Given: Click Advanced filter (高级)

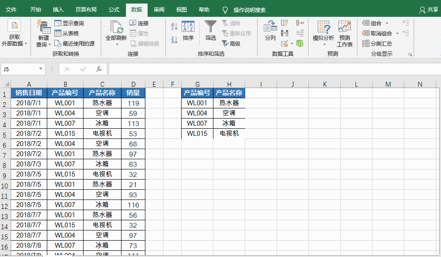Looking at the screenshot, I should [x=231, y=43].
